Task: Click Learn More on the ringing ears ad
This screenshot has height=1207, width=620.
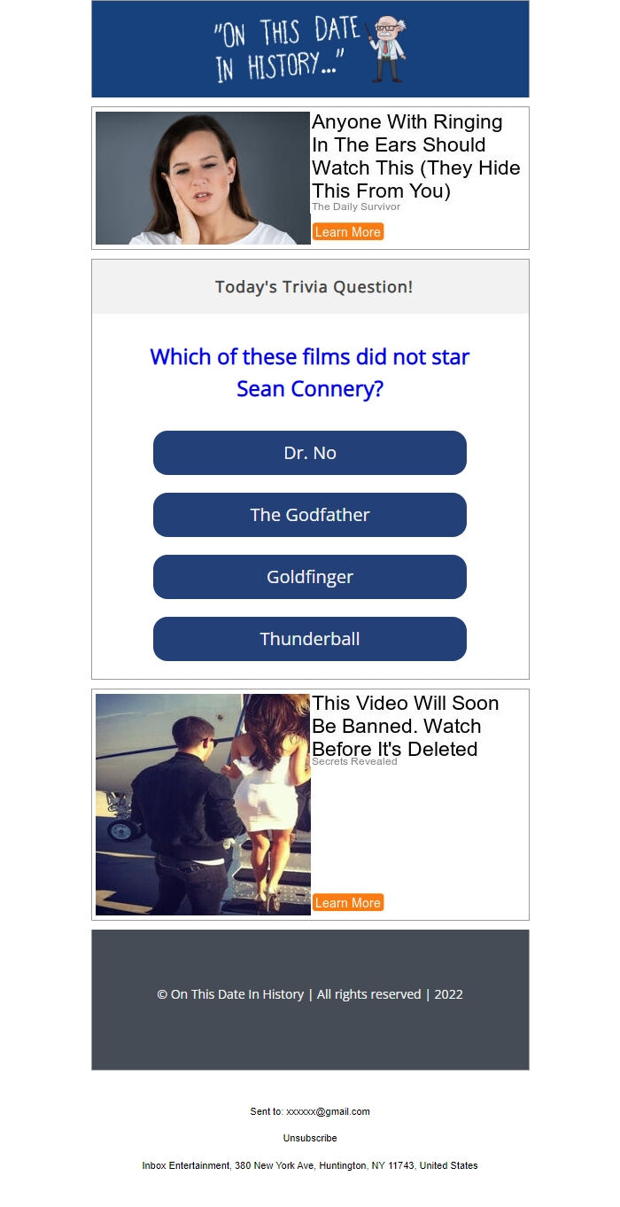Action: pos(348,231)
